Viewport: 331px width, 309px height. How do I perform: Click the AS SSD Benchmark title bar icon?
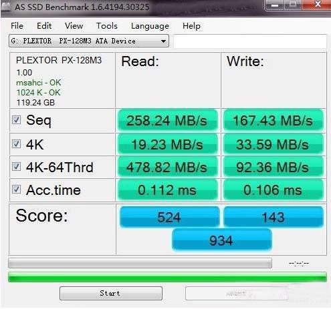tap(6, 7)
